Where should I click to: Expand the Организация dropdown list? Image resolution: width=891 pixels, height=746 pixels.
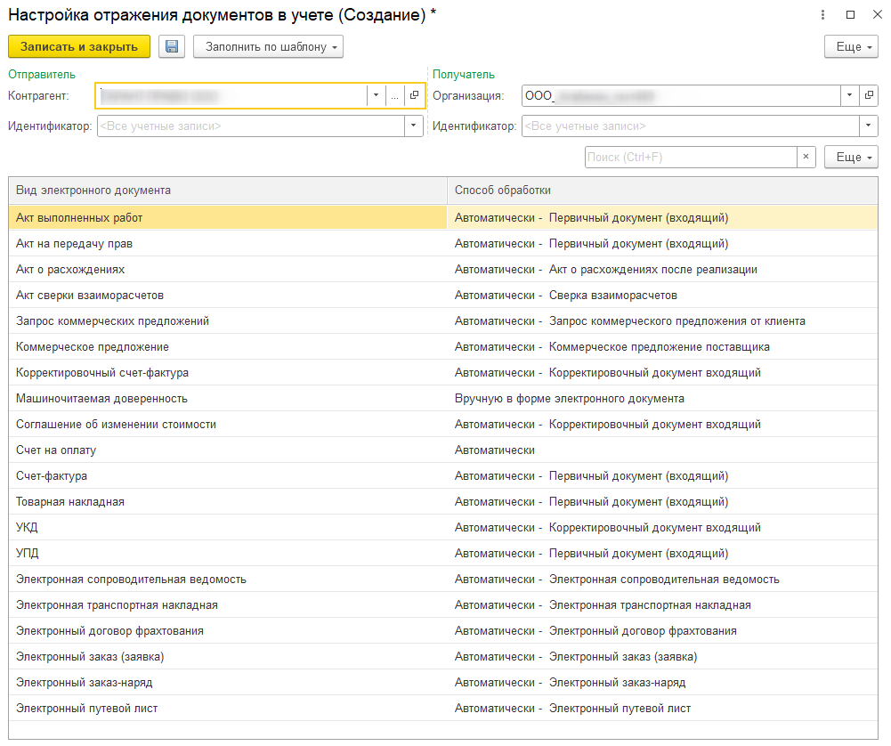pos(850,95)
